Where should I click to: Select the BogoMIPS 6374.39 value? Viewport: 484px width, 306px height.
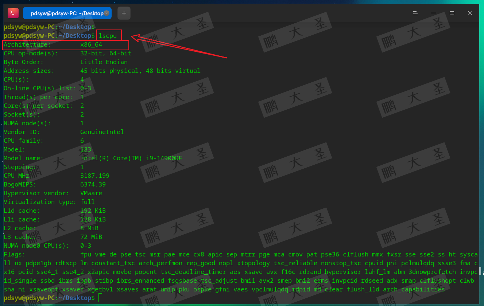pos(93,184)
